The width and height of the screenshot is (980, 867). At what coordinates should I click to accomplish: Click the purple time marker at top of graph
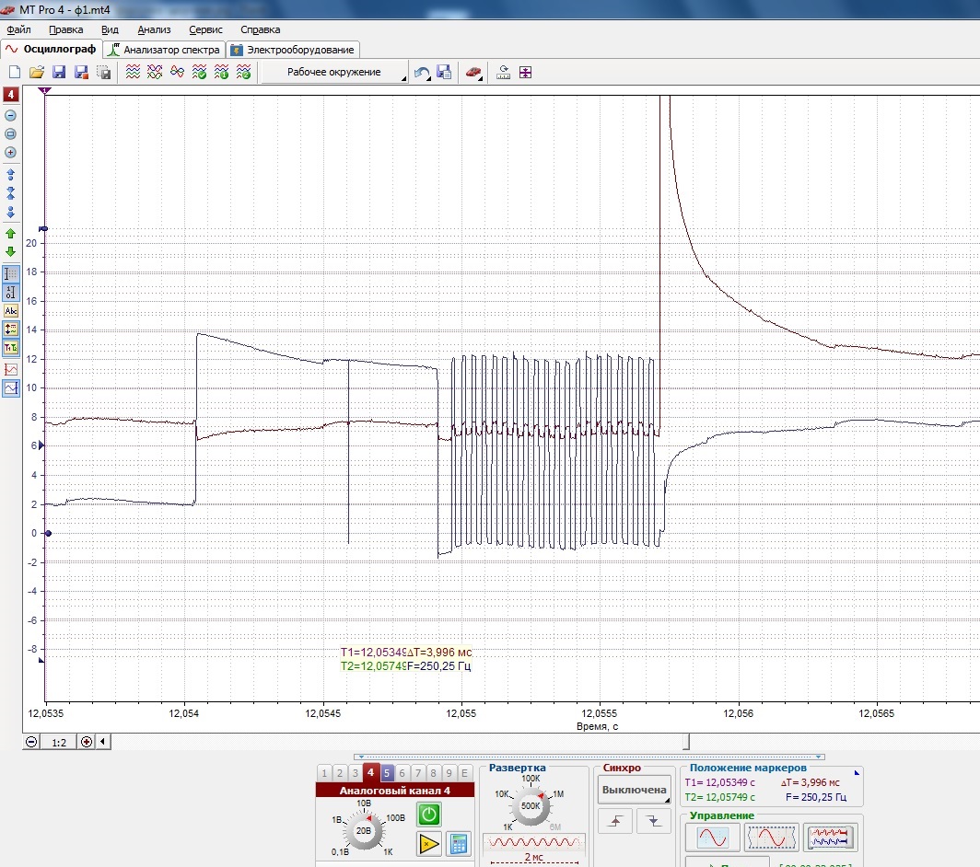pyautogui.click(x=44, y=91)
